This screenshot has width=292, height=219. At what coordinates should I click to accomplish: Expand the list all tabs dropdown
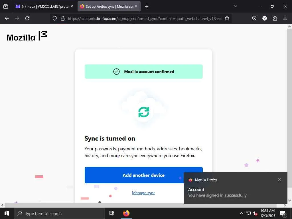(x=235, y=6)
